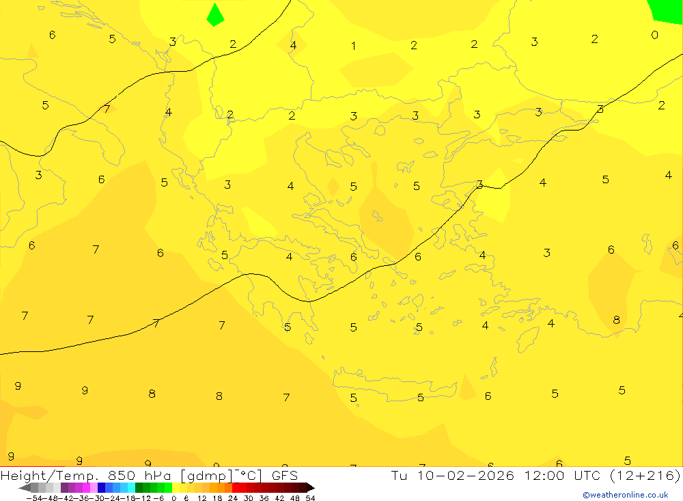683x501 pixels.
Task: Select the bright red legend swatch at 24
Action: click(x=236, y=487)
